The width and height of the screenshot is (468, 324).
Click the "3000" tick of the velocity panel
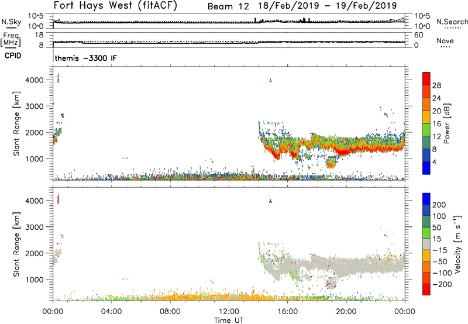coord(35,227)
